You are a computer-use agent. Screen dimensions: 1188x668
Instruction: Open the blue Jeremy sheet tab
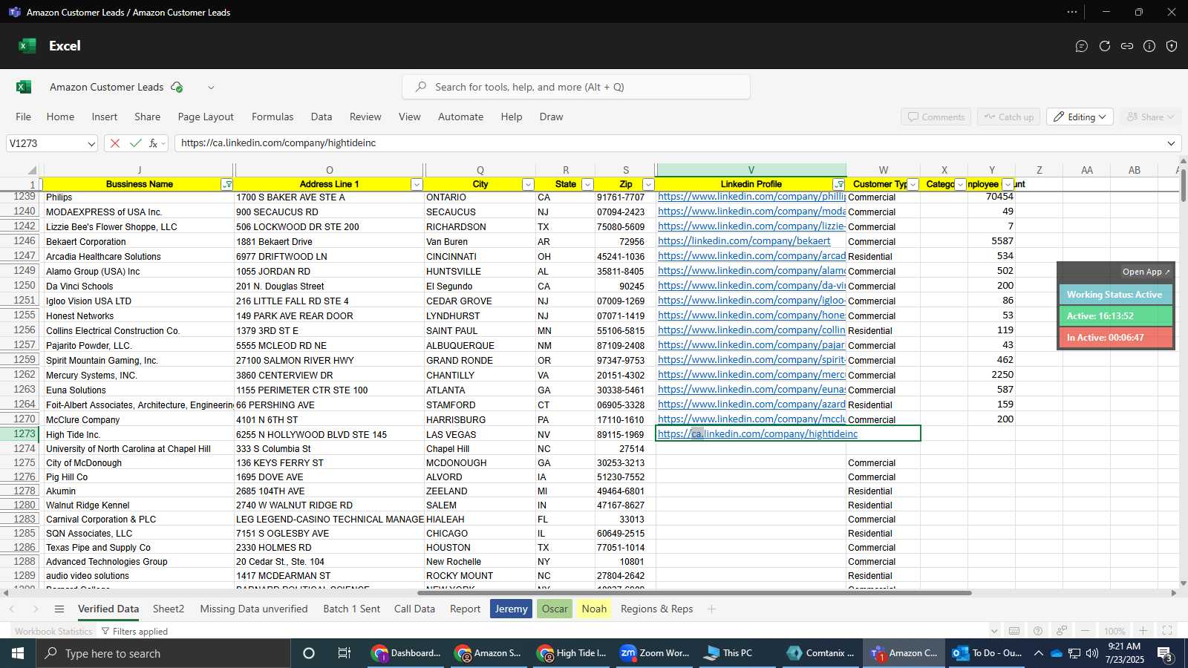[511, 609]
